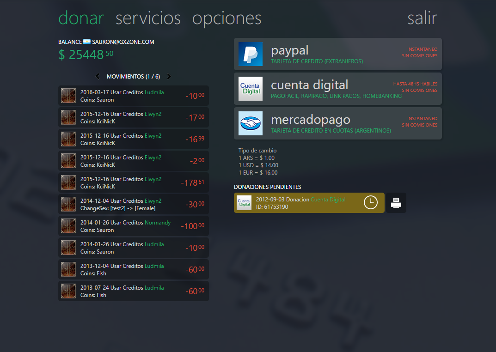Click 'HASTA 48HS HABILES' label on cuenta digital
The width and height of the screenshot is (496, 352).
[x=416, y=84]
